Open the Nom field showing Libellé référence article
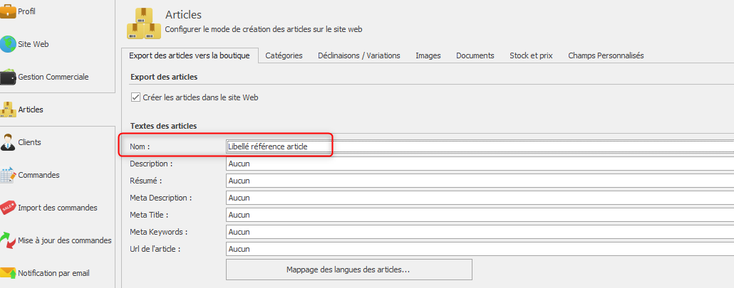The width and height of the screenshot is (734, 288). tap(477, 146)
